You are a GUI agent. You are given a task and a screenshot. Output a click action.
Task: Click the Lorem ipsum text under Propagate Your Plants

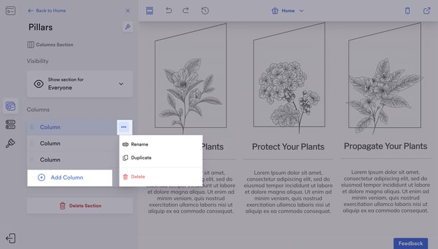pos(386,191)
